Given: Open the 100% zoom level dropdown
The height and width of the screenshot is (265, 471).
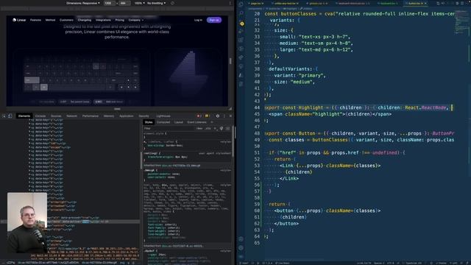Looking at the screenshot, I should tap(139, 3).
